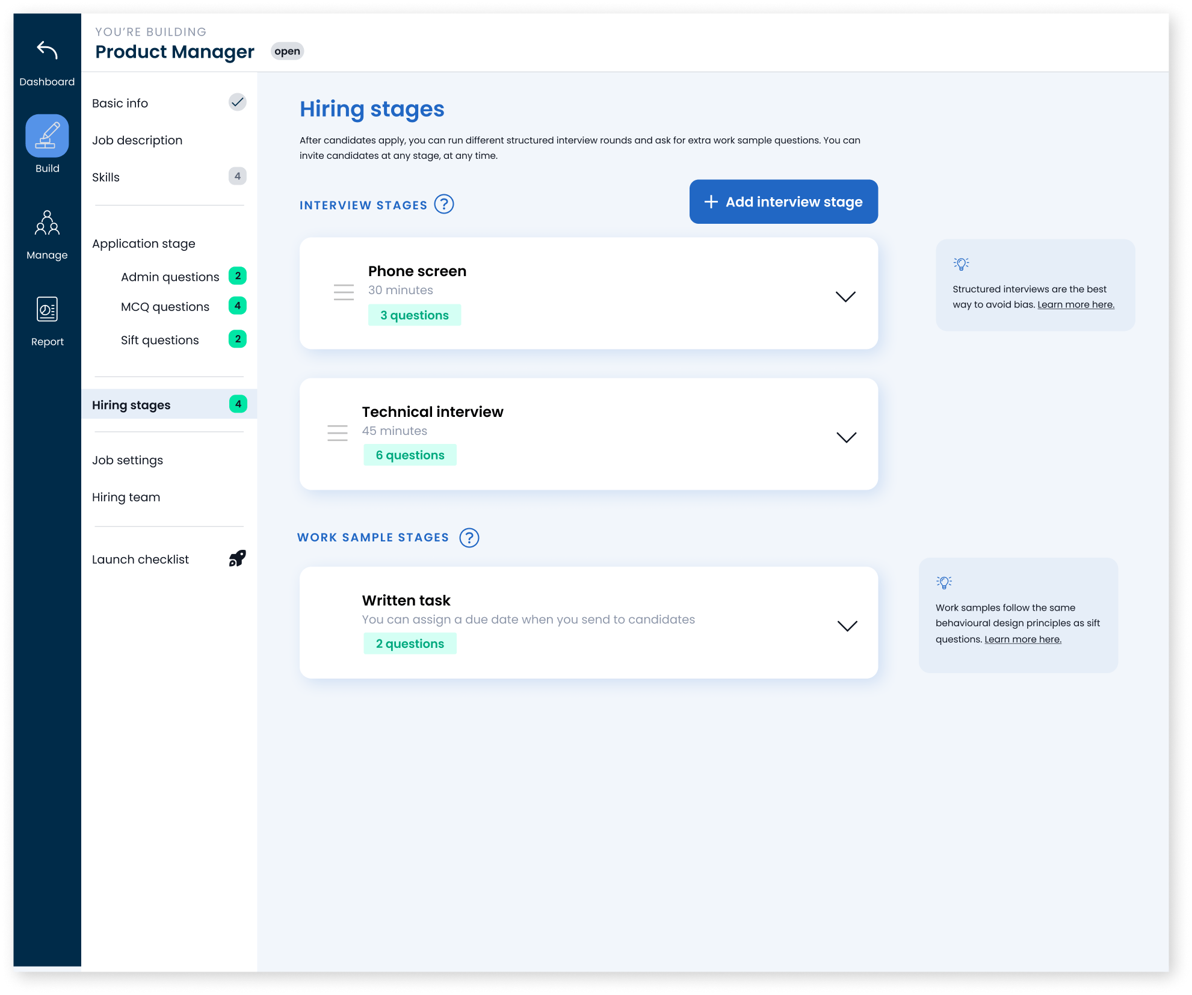Viewport: 1192px width, 995px height.
Task: Expand the Written task stage
Action: click(847, 626)
